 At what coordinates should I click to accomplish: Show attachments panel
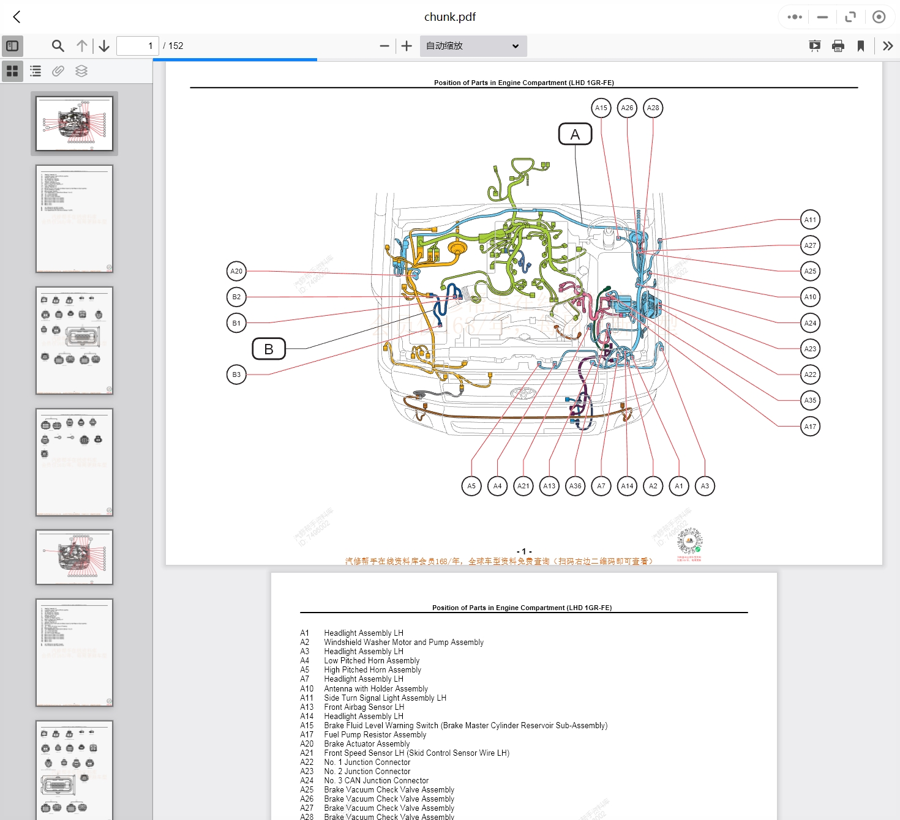coord(58,71)
